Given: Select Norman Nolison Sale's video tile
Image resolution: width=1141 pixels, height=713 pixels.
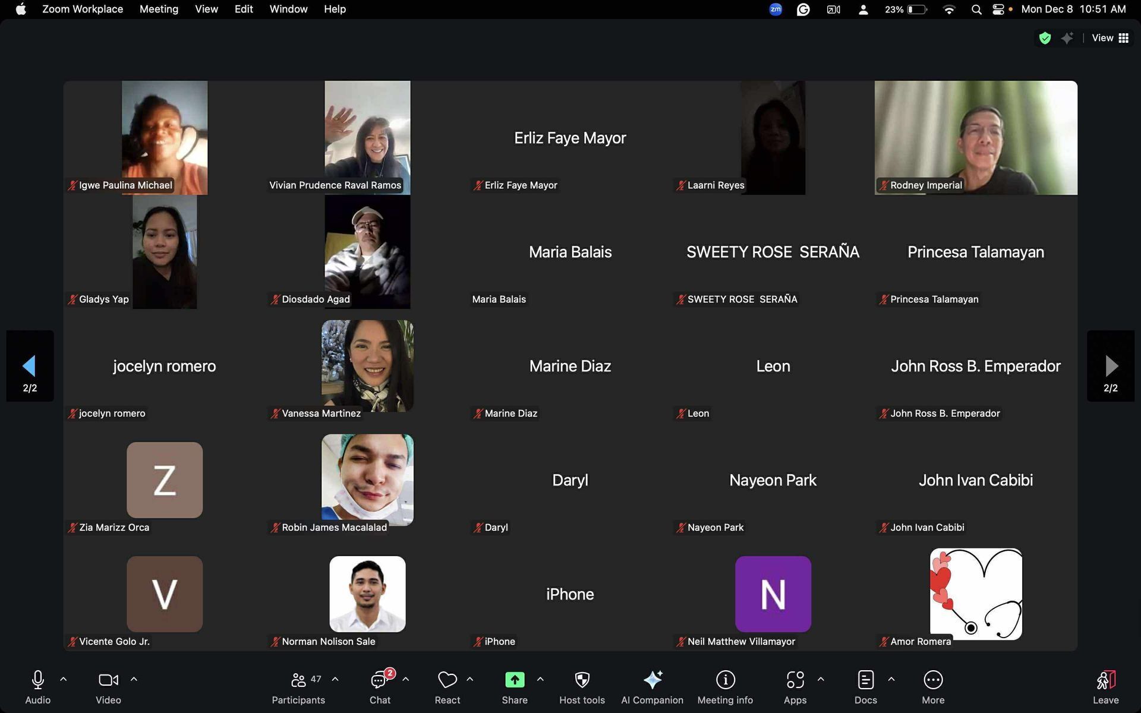Looking at the screenshot, I should (367, 594).
